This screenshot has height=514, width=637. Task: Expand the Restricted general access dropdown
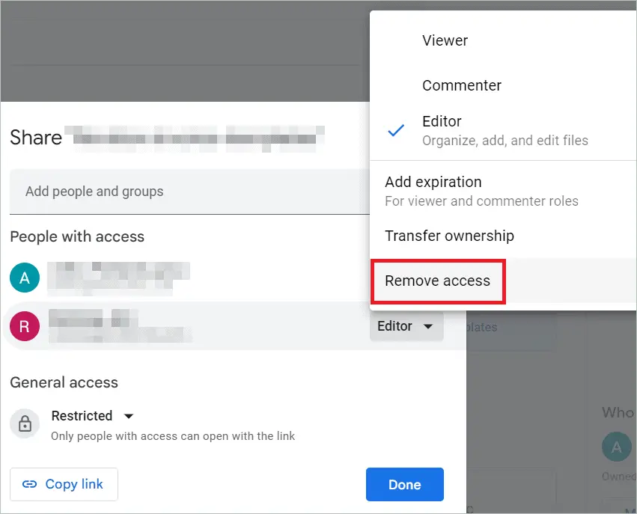pos(82,416)
